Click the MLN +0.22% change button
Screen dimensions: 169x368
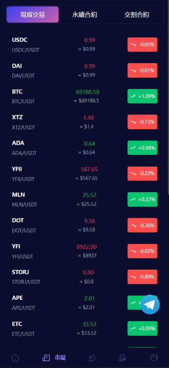tap(142, 199)
